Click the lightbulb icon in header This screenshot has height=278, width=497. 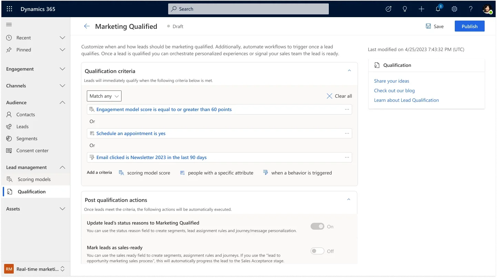405,9
